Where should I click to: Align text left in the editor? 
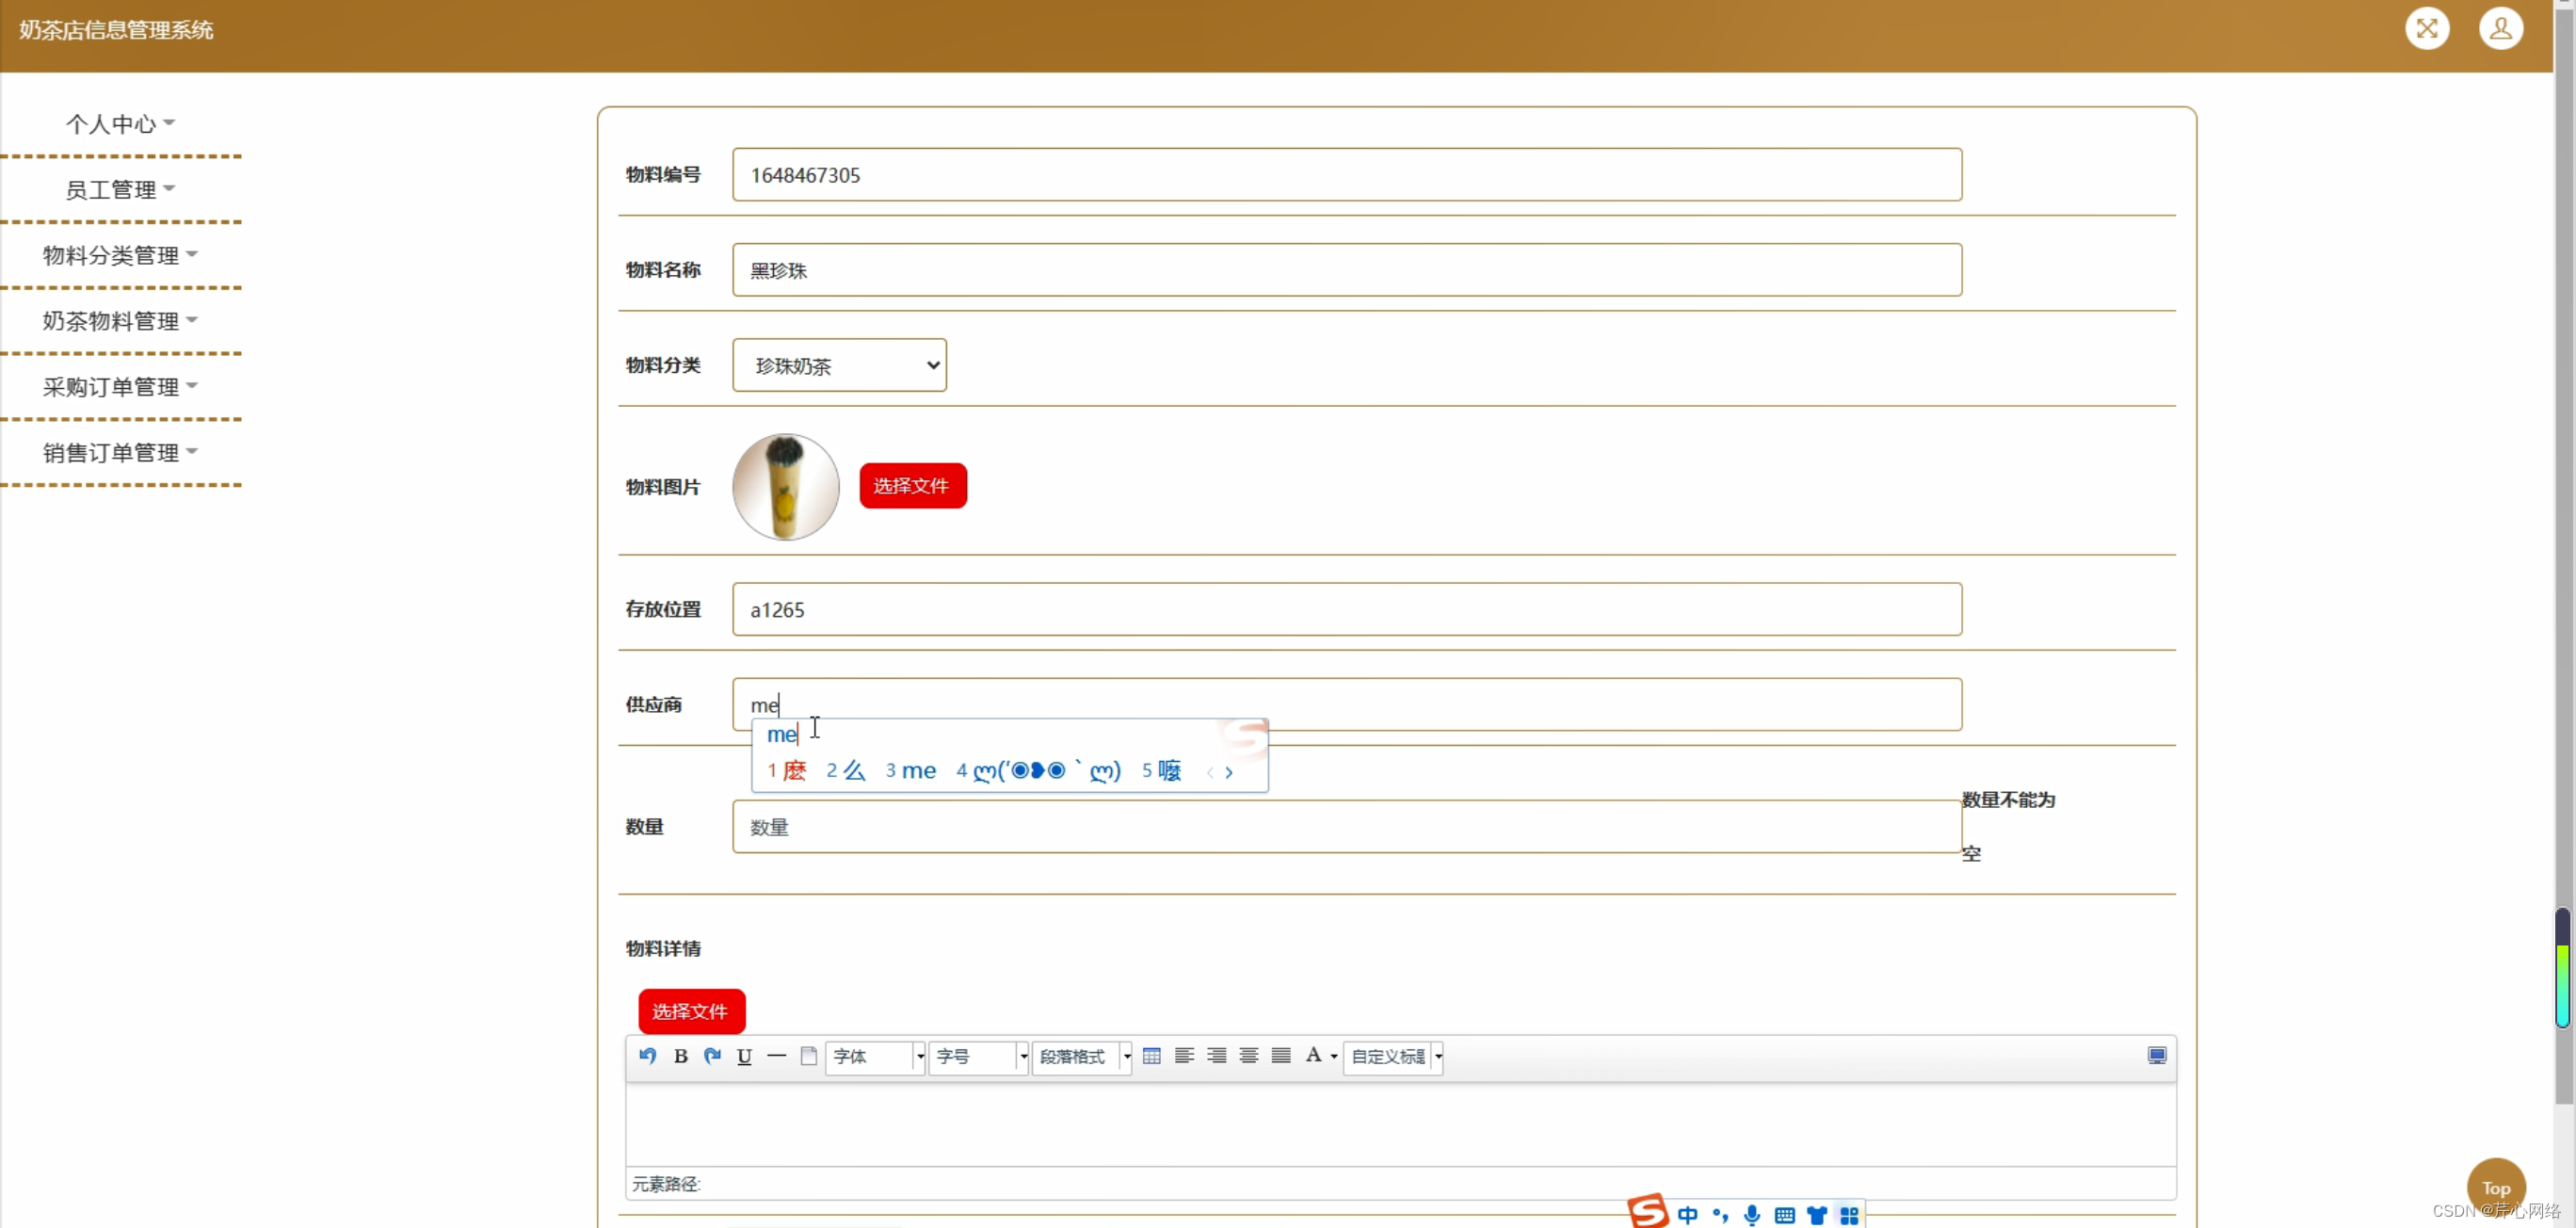1184,1056
